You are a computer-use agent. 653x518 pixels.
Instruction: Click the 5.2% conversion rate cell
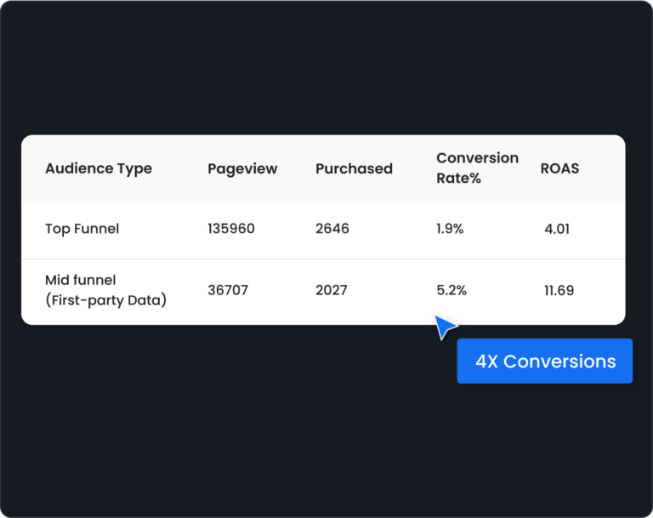pos(451,290)
